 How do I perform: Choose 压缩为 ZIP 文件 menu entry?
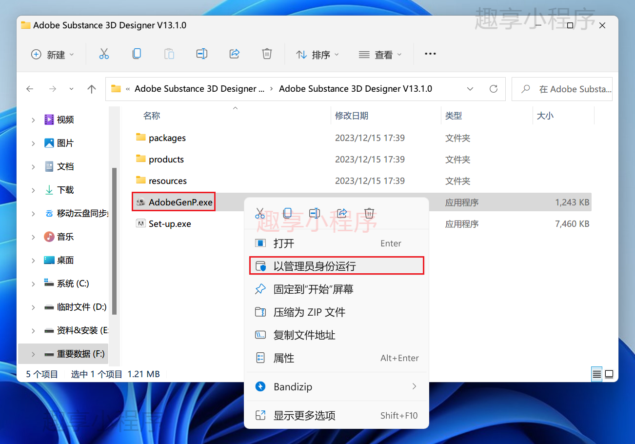[337, 312]
